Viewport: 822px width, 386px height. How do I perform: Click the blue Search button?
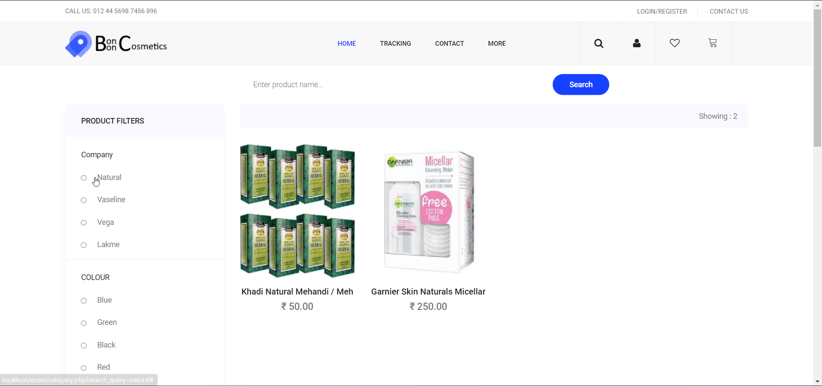(581, 85)
